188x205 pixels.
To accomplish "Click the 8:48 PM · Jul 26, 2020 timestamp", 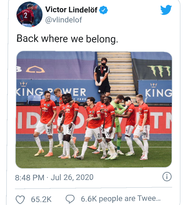I will point(54,178).
